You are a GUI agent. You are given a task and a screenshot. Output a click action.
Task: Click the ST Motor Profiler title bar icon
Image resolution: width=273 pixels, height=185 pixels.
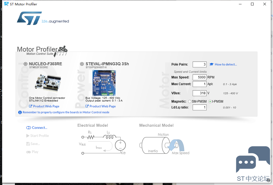coord(6,4)
